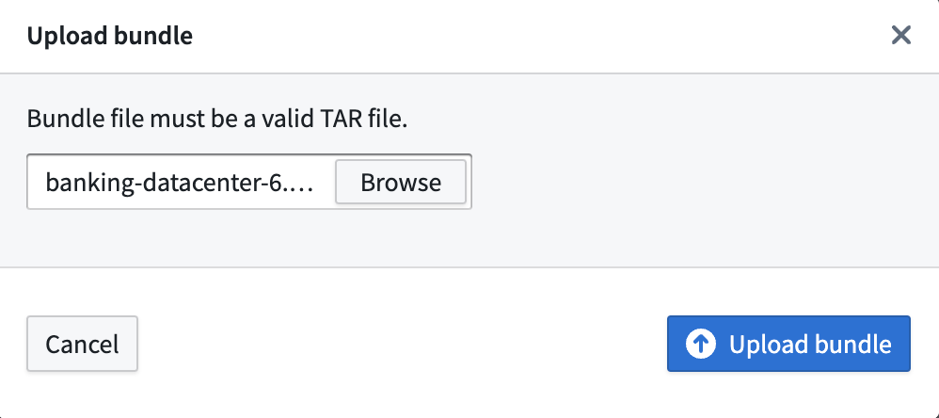Open the file picker with Browse
The width and height of the screenshot is (939, 418).
pyautogui.click(x=401, y=182)
